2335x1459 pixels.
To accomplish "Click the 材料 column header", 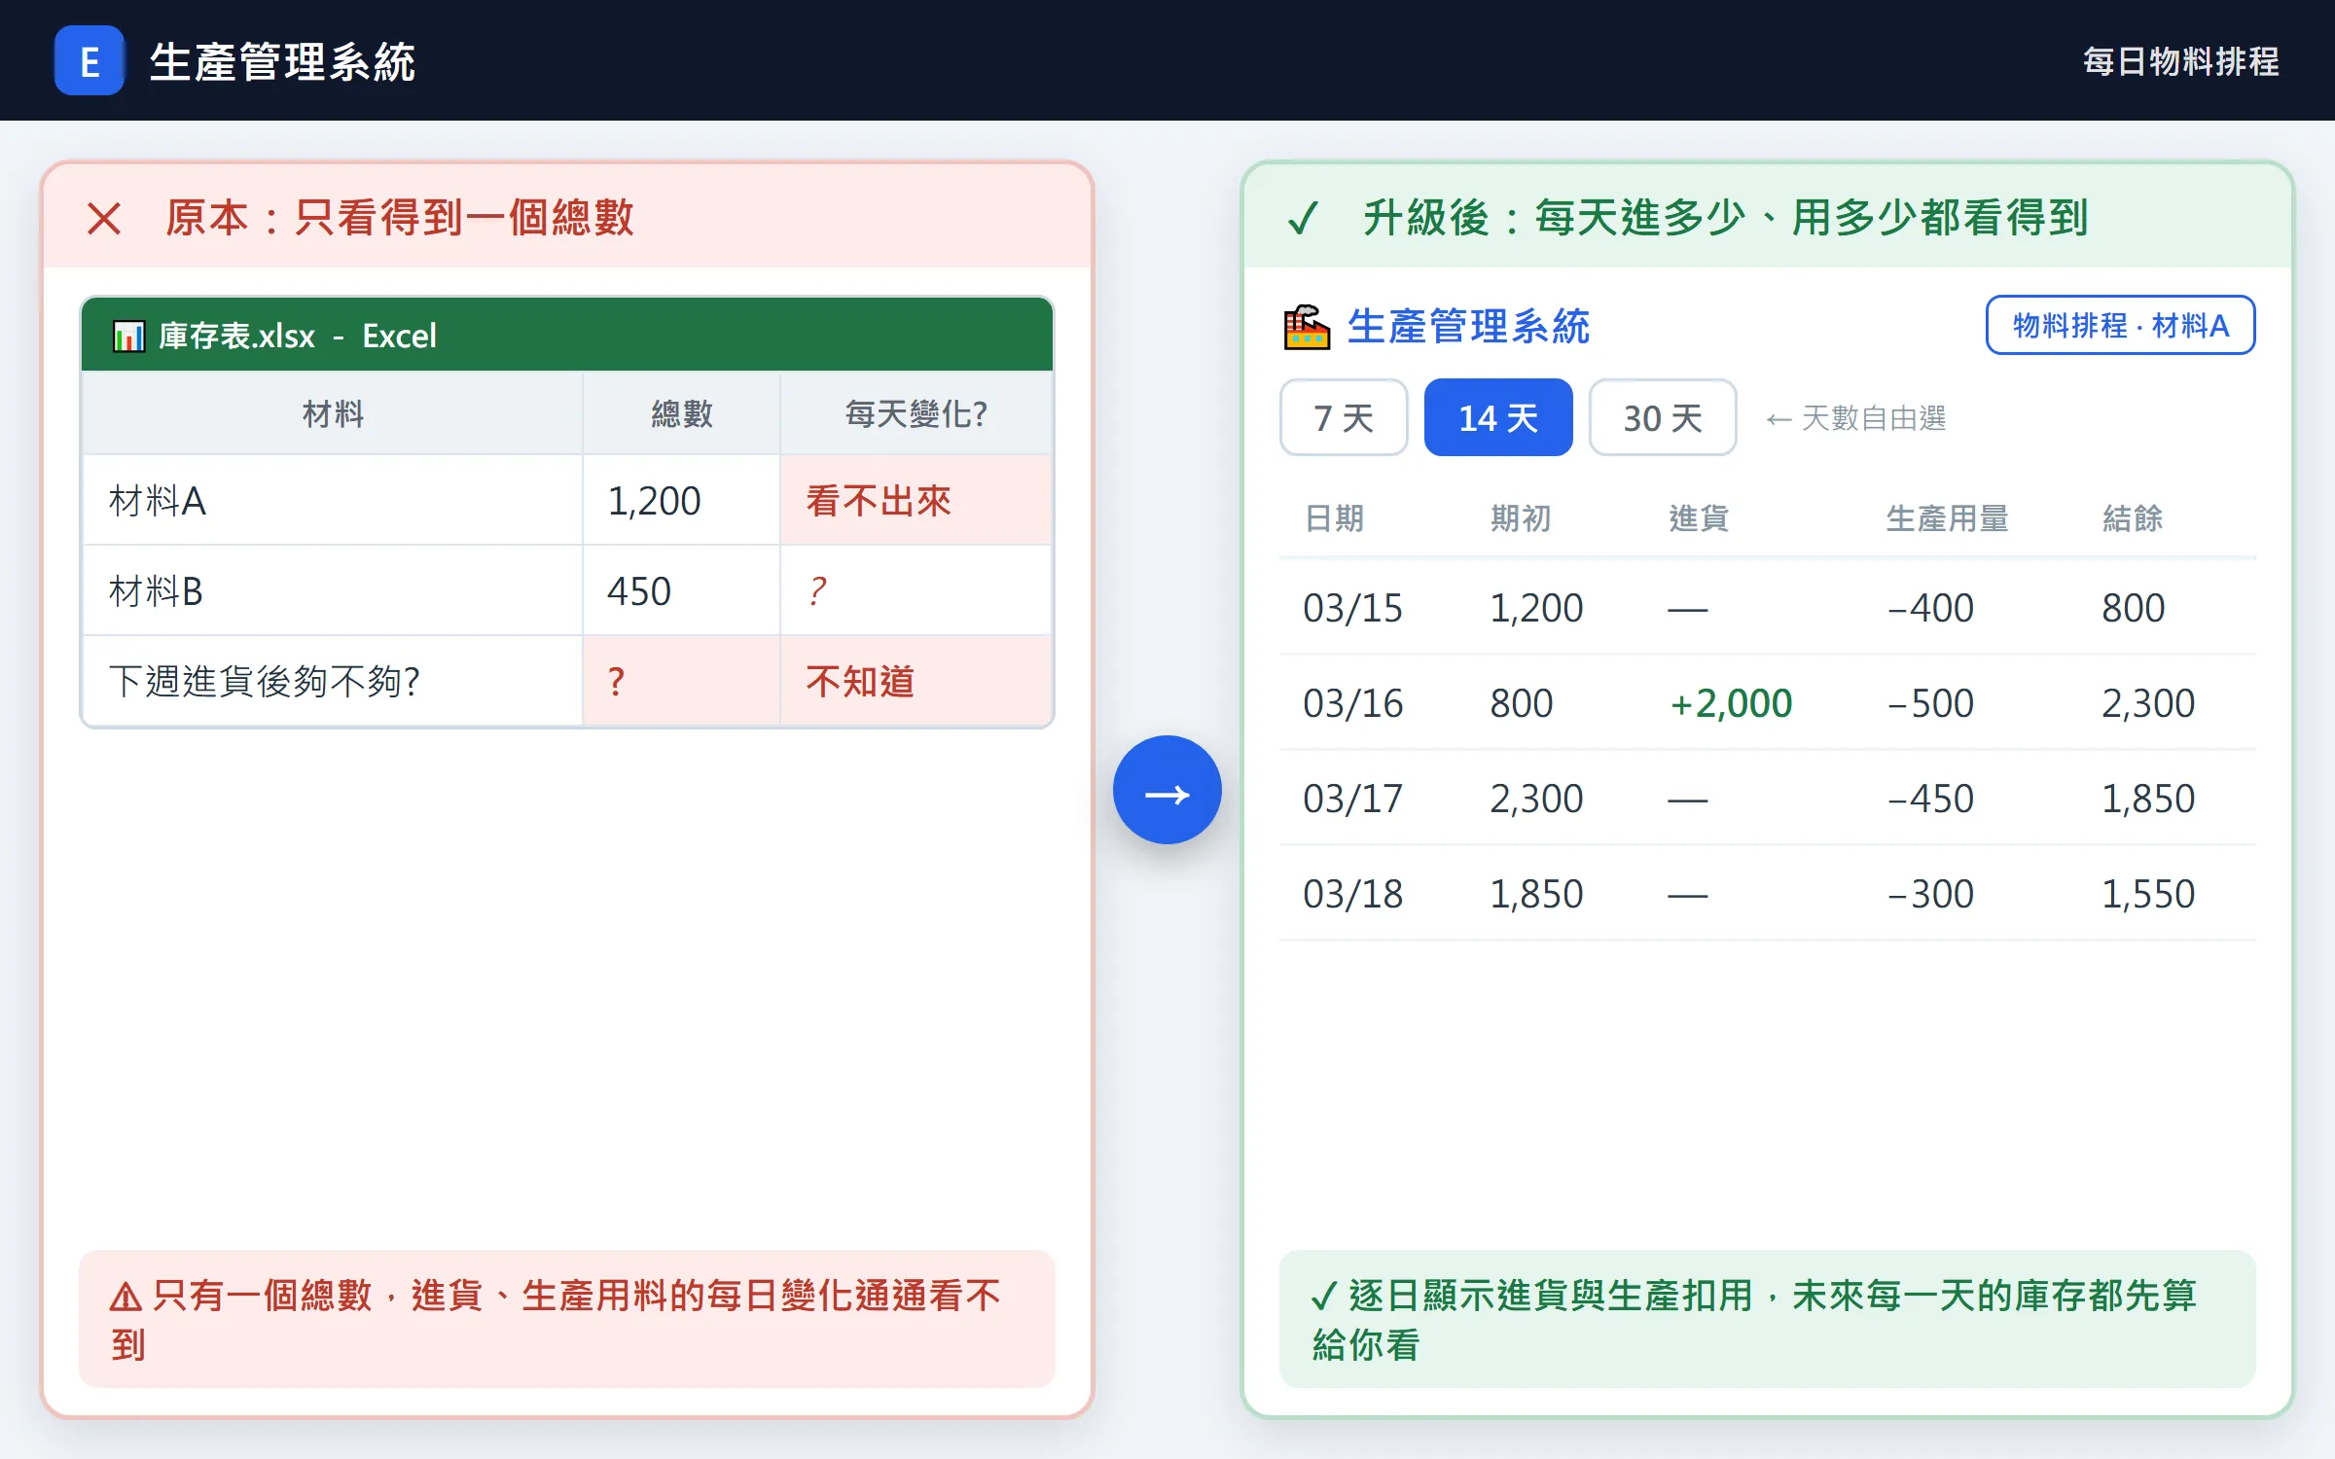I will click(x=333, y=414).
